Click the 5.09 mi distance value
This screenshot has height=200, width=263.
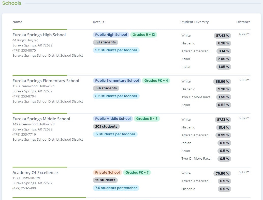pyautogui.click(x=244, y=118)
